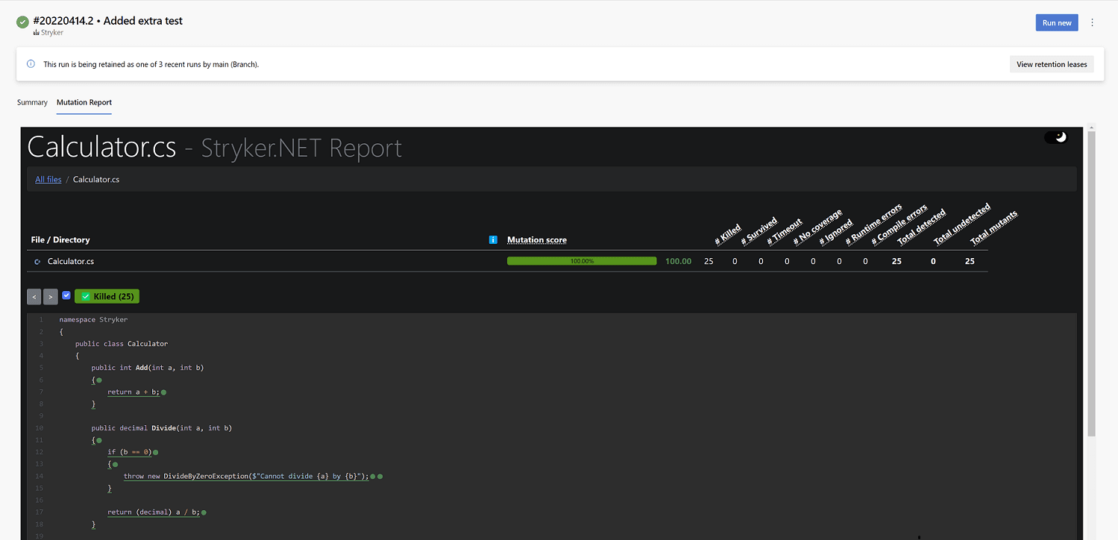Click 'namespace Stryker' code line
The image size is (1118, 540).
94,319
